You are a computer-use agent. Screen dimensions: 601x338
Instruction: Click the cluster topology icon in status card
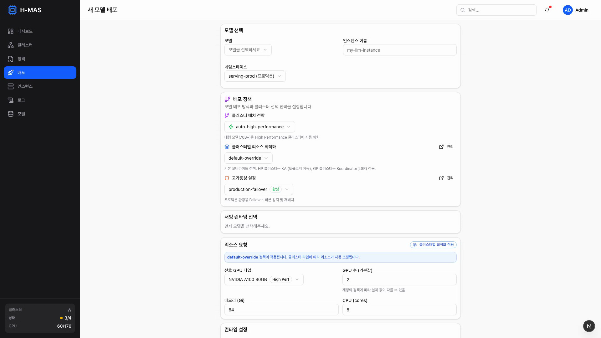click(69, 310)
